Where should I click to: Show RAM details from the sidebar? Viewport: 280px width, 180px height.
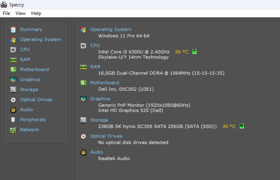click(25, 59)
